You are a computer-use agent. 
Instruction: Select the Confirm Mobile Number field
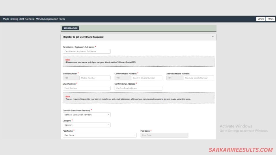point(147,78)
